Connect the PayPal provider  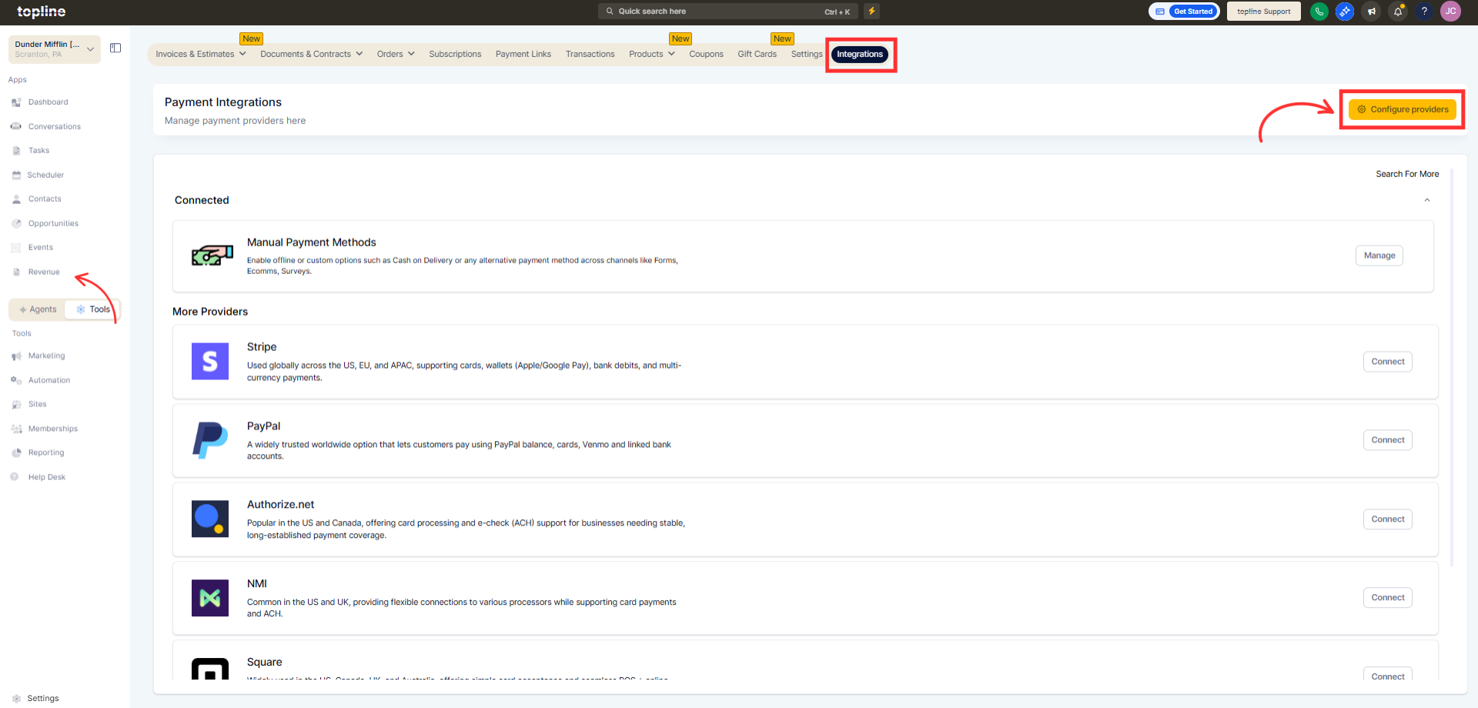[x=1388, y=440]
